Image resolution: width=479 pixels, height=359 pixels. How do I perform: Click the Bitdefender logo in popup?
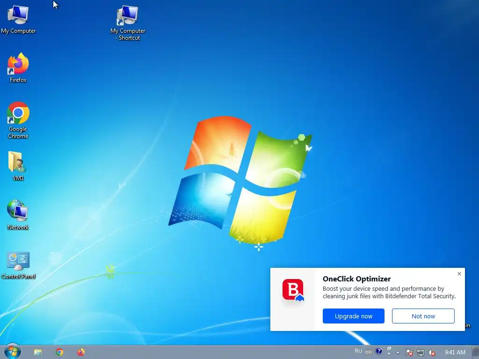293,290
